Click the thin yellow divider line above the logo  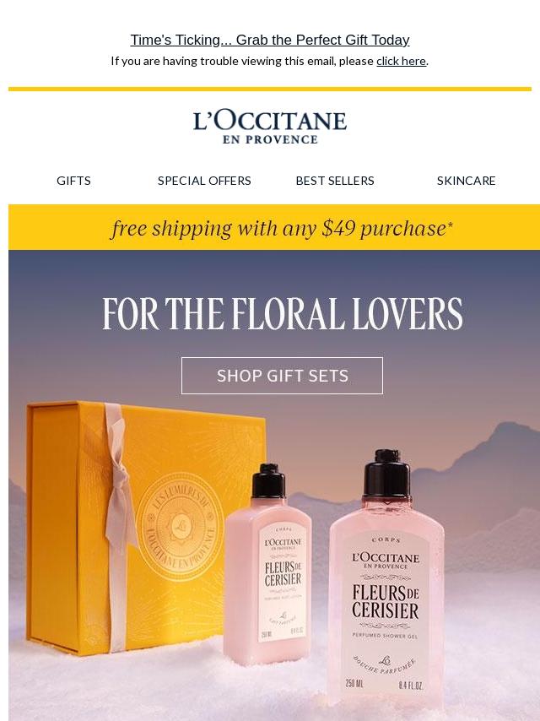tap(270, 89)
